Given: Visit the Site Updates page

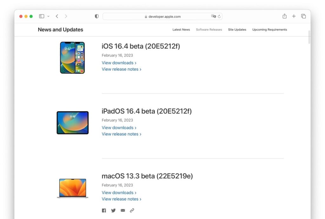Looking at the screenshot, I should click(x=237, y=29).
